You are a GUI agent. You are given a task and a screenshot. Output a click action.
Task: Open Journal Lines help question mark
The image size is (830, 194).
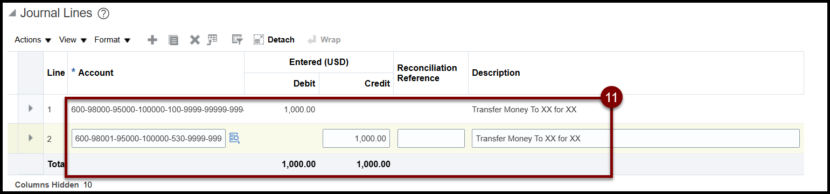click(x=104, y=14)
